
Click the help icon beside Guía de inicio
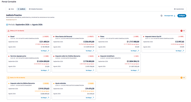pyautogui.click(x=175, y=9)
